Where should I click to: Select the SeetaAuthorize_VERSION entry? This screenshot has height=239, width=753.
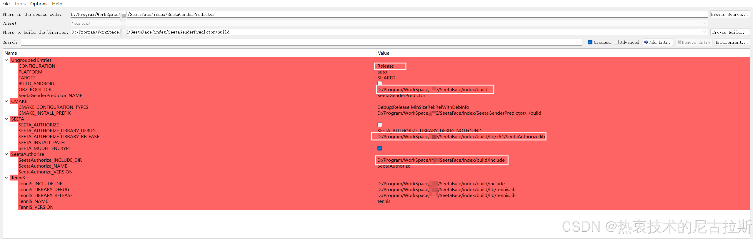[x=46, y=172]
